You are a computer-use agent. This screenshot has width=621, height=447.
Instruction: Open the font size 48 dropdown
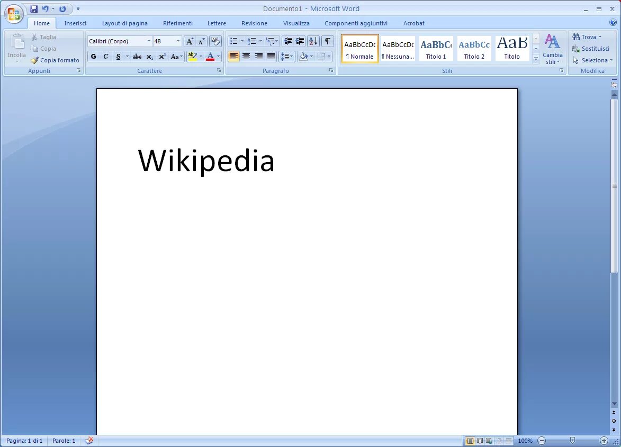(178, 41)
